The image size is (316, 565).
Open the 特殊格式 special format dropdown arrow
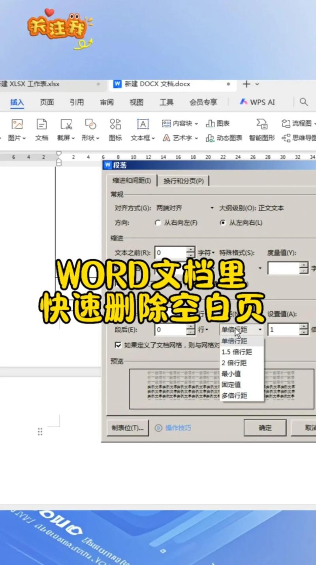pyautogui.click(x=260, y=268)
